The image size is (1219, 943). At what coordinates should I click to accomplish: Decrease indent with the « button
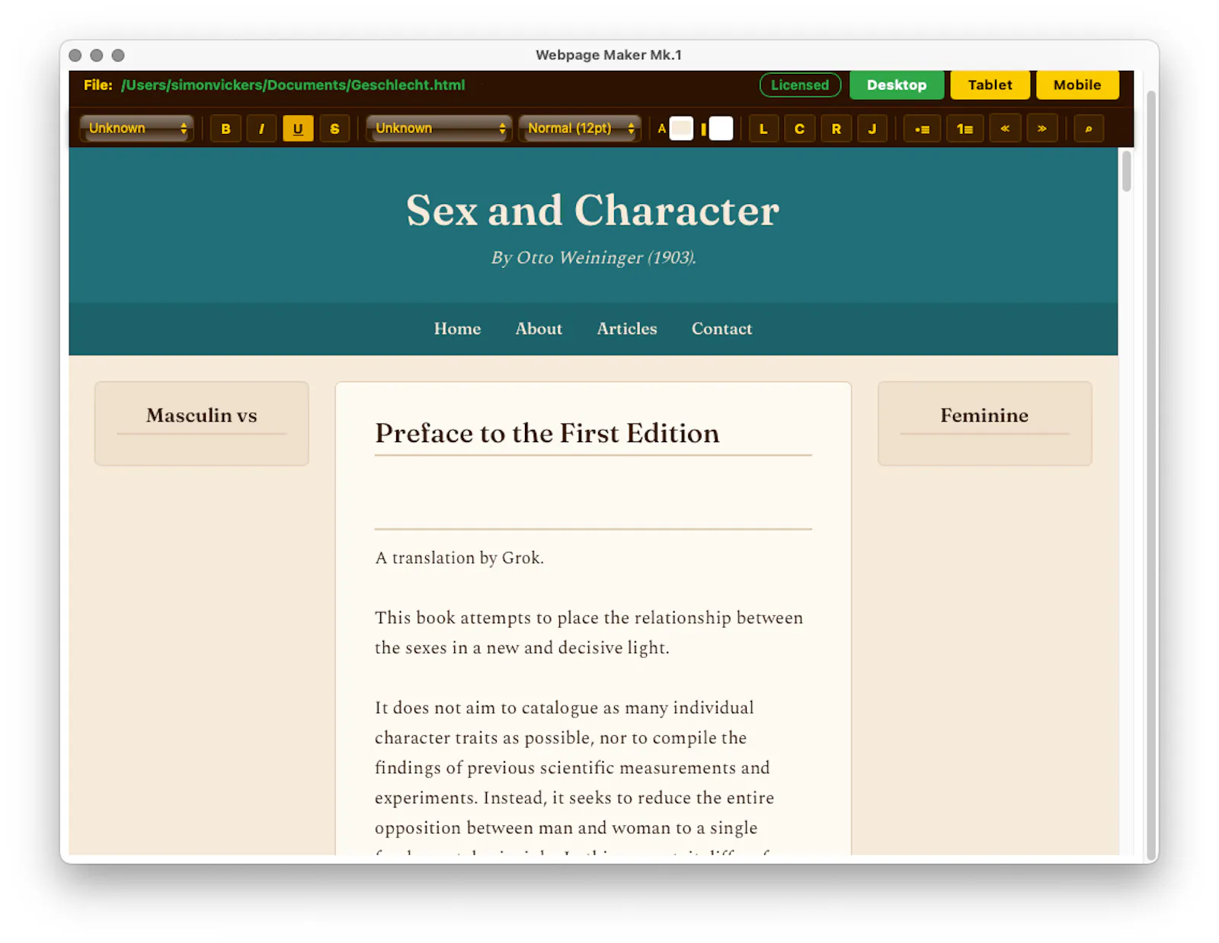(1005, 129)
